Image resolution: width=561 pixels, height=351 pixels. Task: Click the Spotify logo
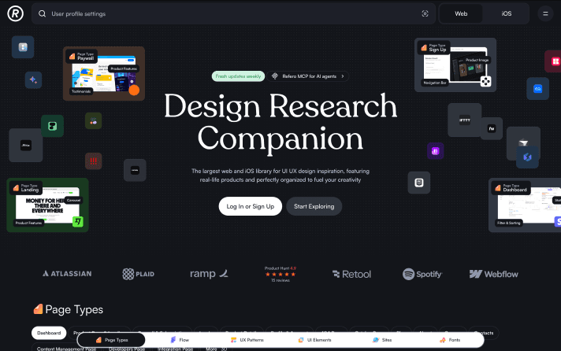tap(422, 274)
